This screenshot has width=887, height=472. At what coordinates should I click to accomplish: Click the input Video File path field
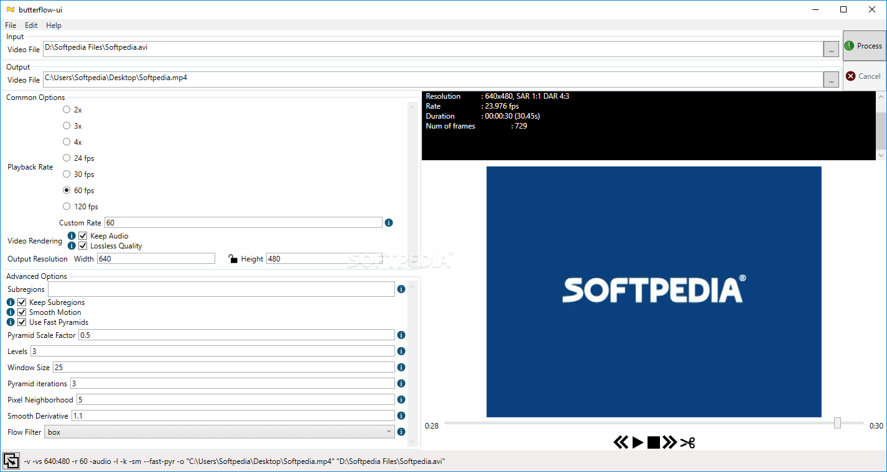(x=433, y=49)
